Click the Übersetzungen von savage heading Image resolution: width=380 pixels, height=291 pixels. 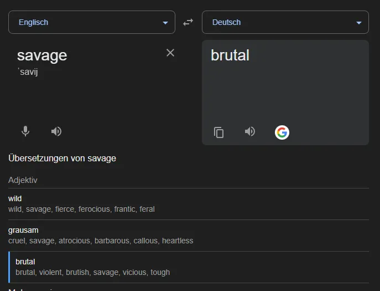pyautogui.click(x=63, y=159)
